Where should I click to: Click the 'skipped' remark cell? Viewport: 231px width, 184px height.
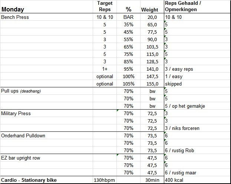tap(174, 84)
